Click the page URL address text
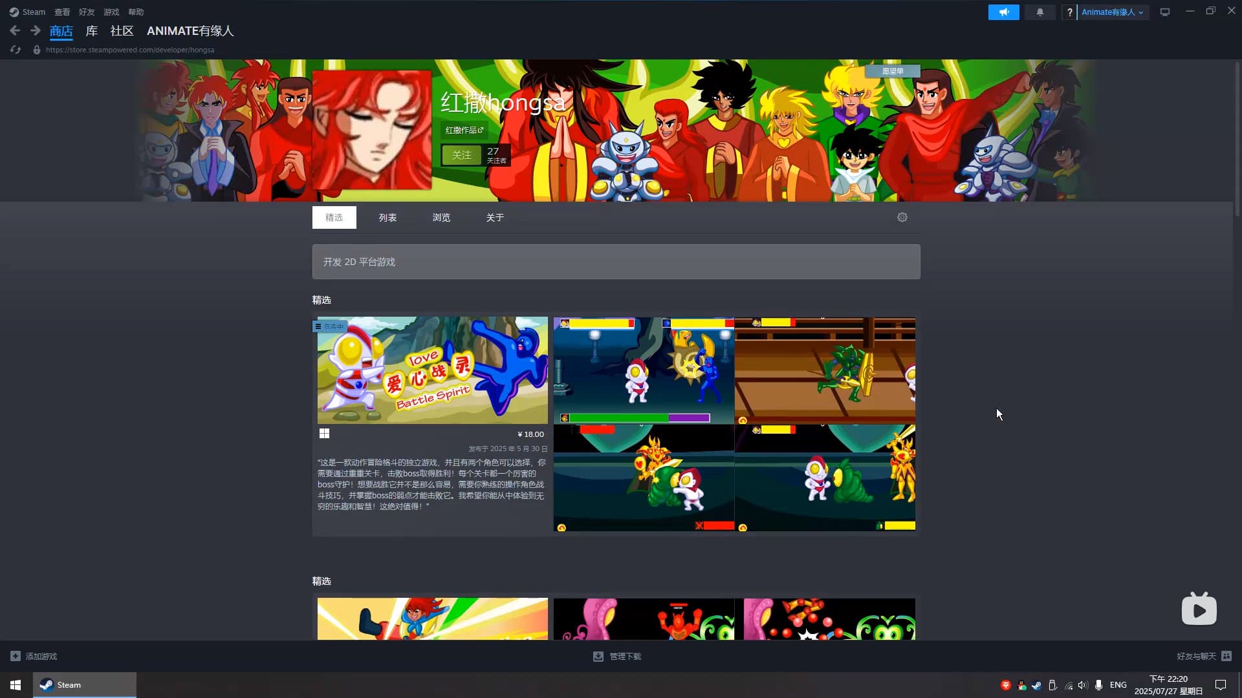Image resolution: width=1242 pixels, height=698 pixels. tap(130, 50)
